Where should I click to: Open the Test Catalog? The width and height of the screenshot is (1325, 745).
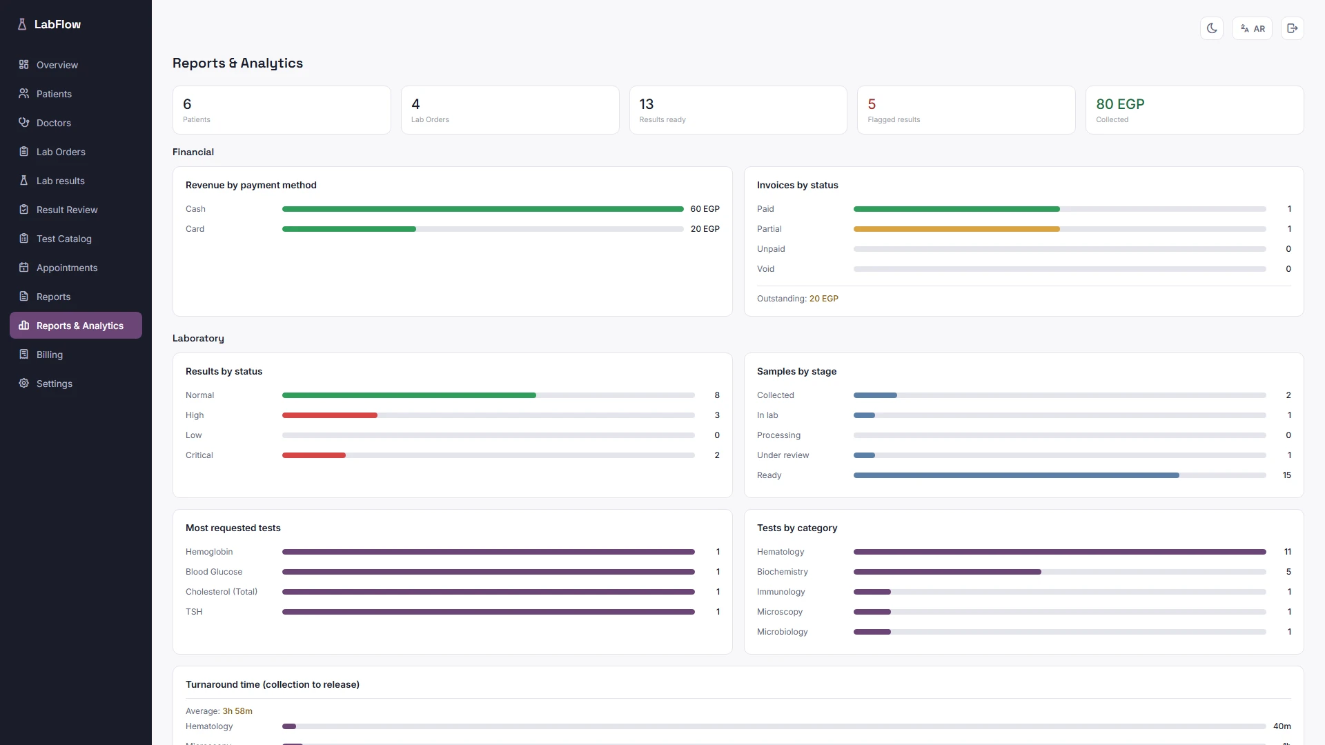point(76,238)
